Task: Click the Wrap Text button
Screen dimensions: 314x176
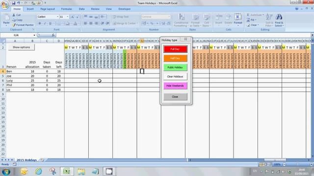Action: click(121, 17)
